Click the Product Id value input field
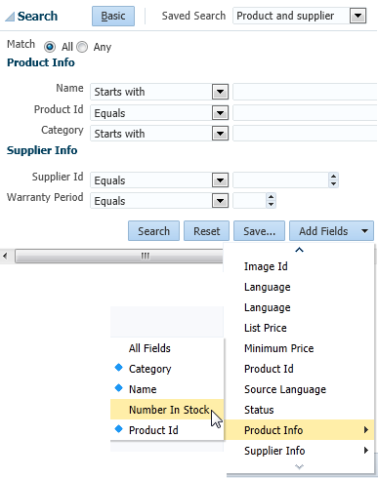This screenshot has height=478, width=378. tap(305, 113)
